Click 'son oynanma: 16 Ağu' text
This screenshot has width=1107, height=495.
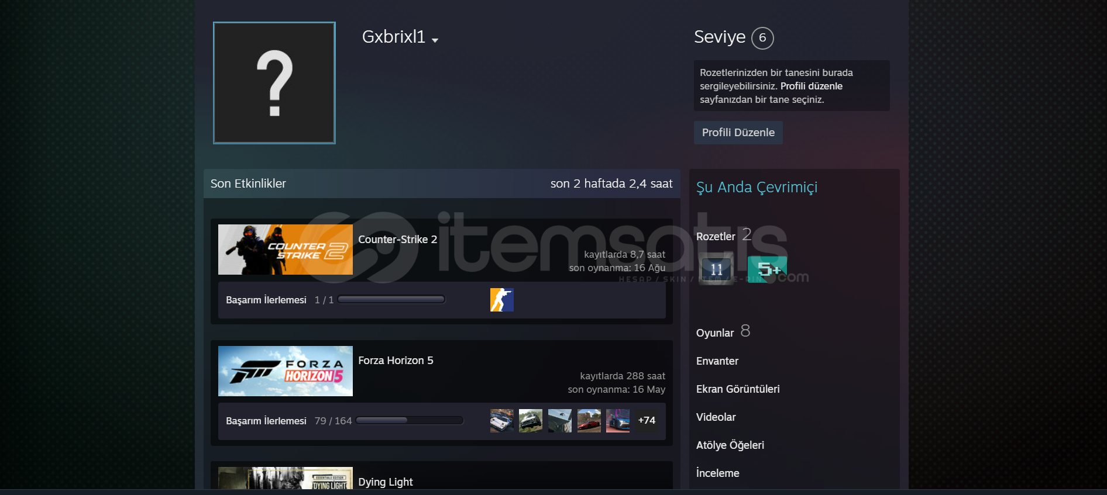617,268
